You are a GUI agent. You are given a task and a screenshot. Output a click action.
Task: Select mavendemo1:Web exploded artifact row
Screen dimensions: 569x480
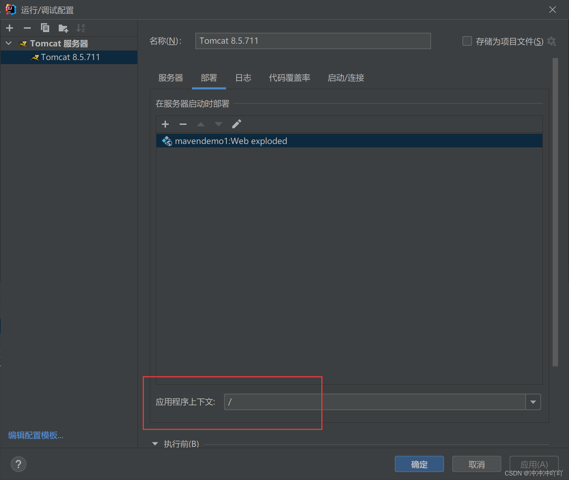(x=349, y=141)
